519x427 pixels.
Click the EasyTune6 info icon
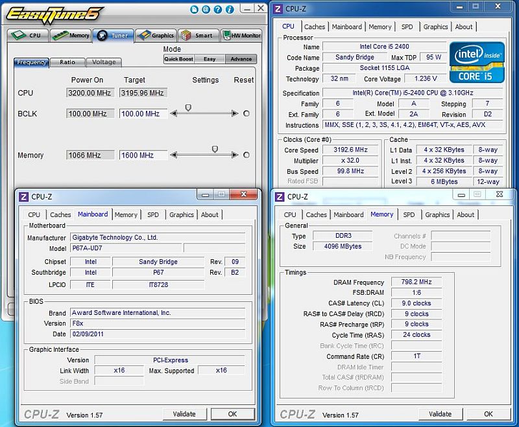pos(230,9)
